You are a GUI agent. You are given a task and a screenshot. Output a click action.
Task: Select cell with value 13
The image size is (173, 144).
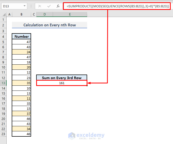[x=21, y=93]
